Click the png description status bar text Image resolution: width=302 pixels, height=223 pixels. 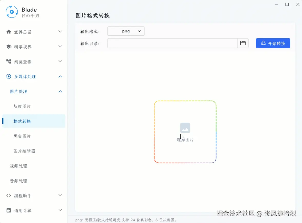tap(126, 220)
